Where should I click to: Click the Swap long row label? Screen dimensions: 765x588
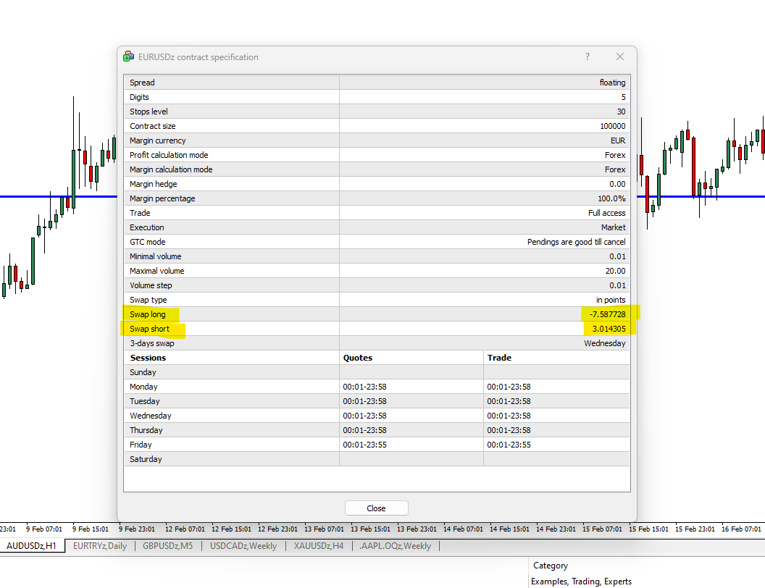pyautogui.click(x=147, y=314)
